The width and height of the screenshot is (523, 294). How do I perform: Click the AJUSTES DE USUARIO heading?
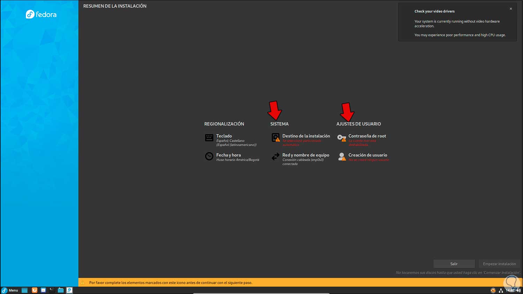(x=358, y=124)
